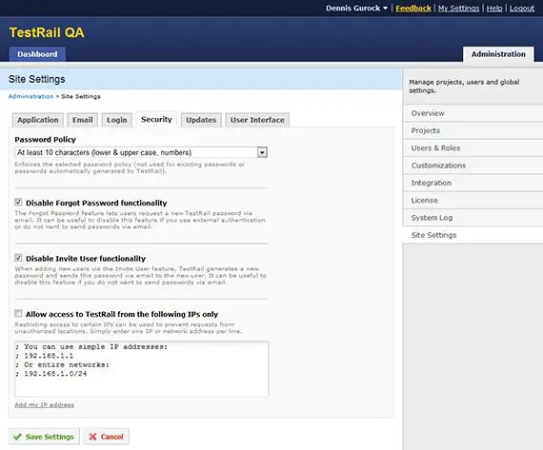
Task: Open Customizations in the admin sidebar
Action: coord(473,166)
